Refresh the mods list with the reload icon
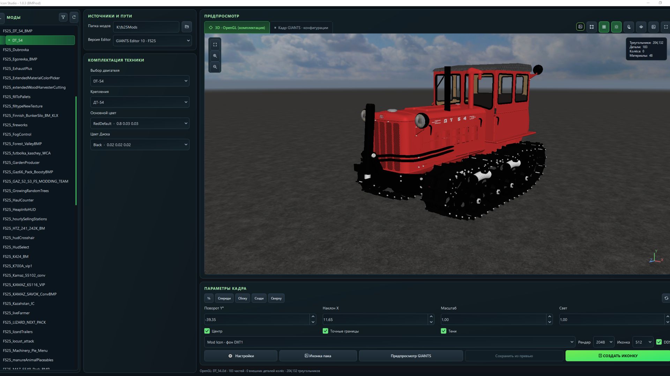 pyautogui.click(x=74, y=17)
